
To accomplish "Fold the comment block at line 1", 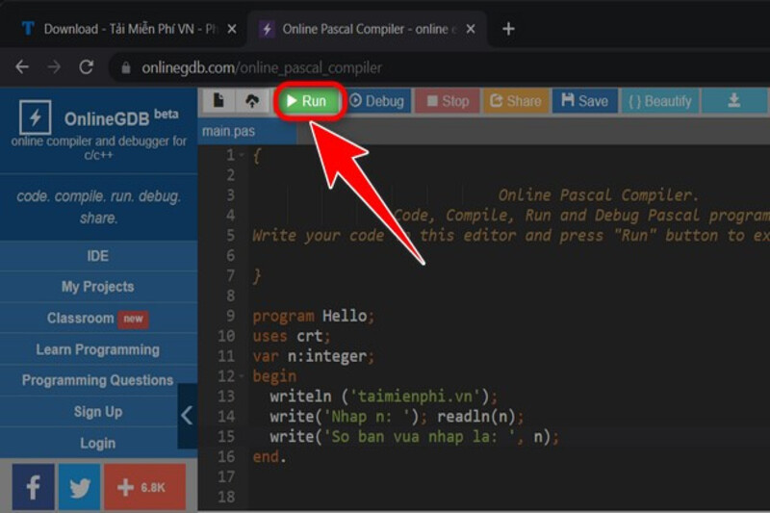I will [x=240, y=156].
